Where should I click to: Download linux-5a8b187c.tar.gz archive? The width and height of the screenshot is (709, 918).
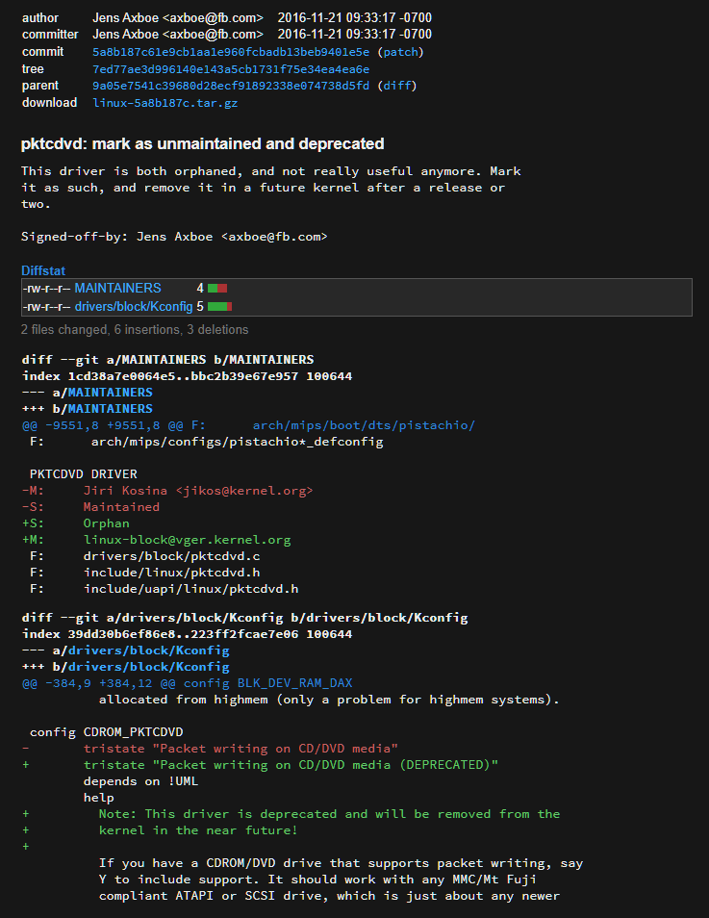(165, 103)
